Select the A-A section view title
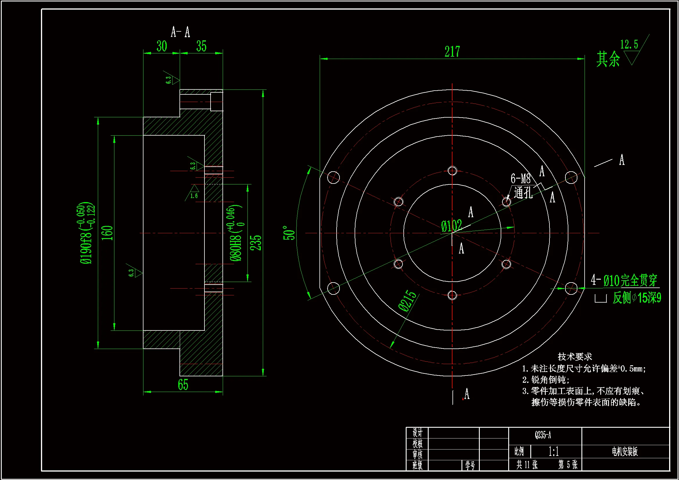Image resolution: width=679 pixels, height=480 pixels. (x=180, y=32)
